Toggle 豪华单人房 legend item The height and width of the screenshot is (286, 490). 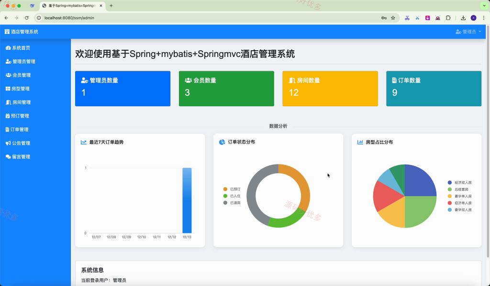click(x=460, y=197)
